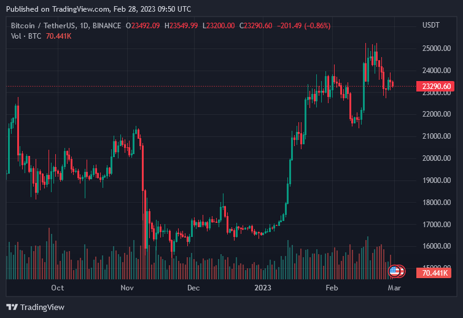
Task: Click the TradingView logo icon
Action: [x=12, y=307]
